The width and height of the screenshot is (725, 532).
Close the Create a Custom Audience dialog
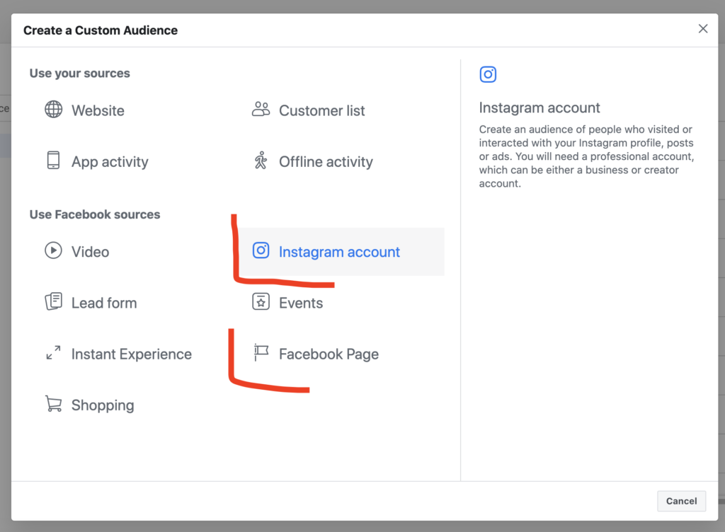point(703,28)
